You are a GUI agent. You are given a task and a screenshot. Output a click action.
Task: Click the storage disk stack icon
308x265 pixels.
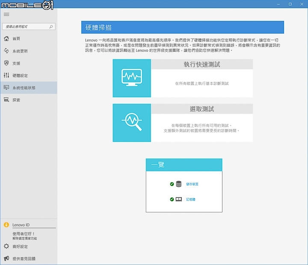pyautogui.click(x=179, y=184)
